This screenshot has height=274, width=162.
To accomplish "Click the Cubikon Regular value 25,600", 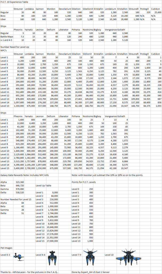I will [x=157, y=12].
